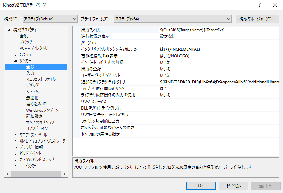Select the インクリメンタル リンクを有効にする property

coord(109,49)
